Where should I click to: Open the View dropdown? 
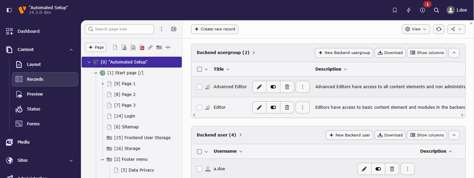pos(416,29)
